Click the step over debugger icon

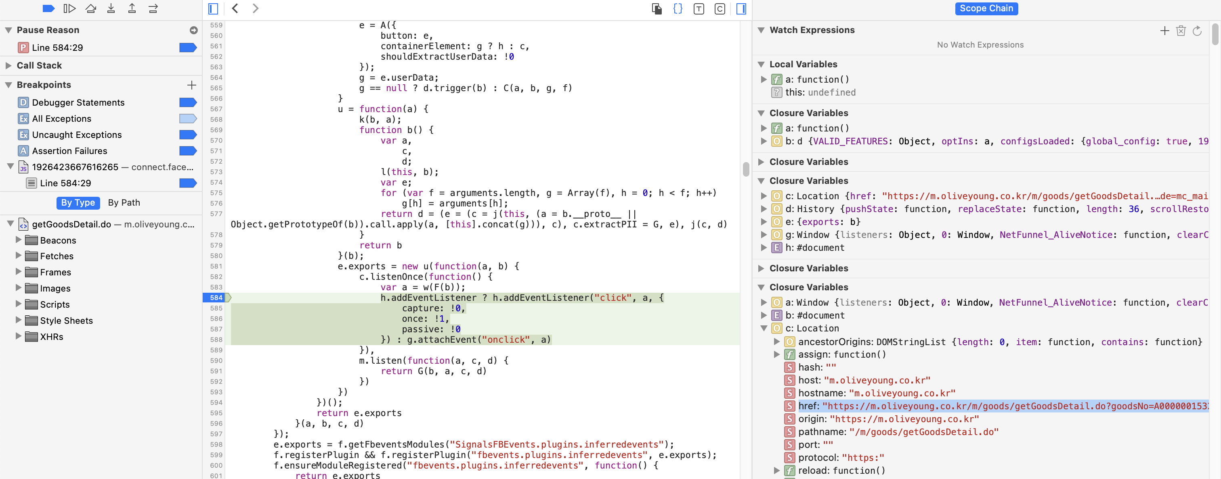pos(90,8)
